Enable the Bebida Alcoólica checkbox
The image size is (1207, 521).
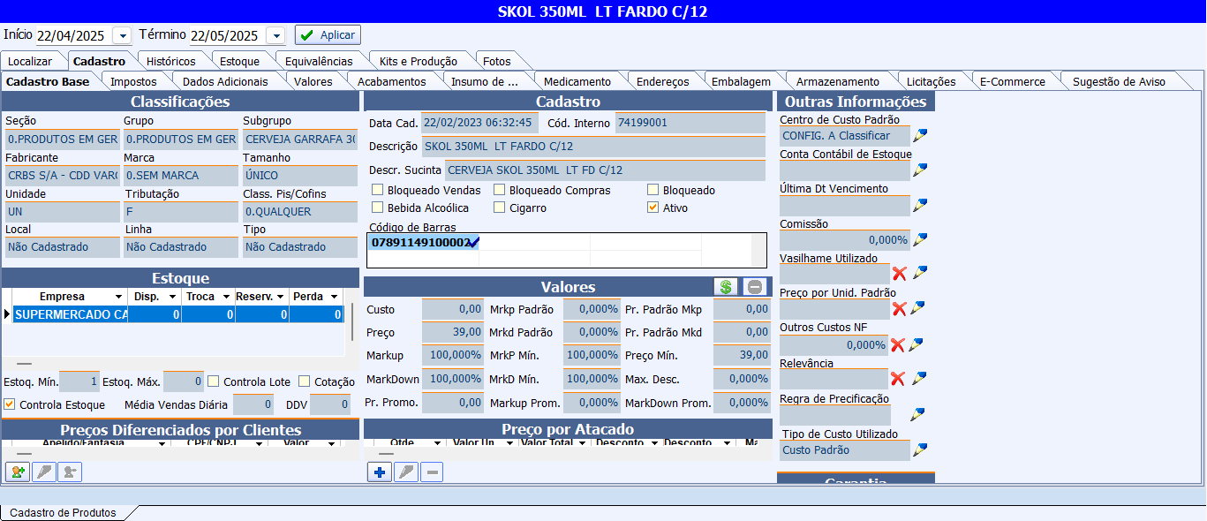point(378,208)
